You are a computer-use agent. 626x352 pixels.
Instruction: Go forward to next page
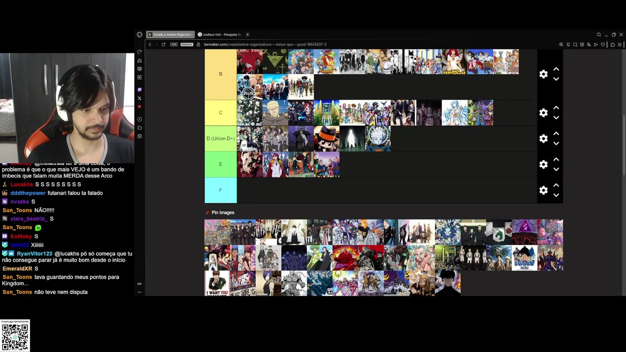156,44
